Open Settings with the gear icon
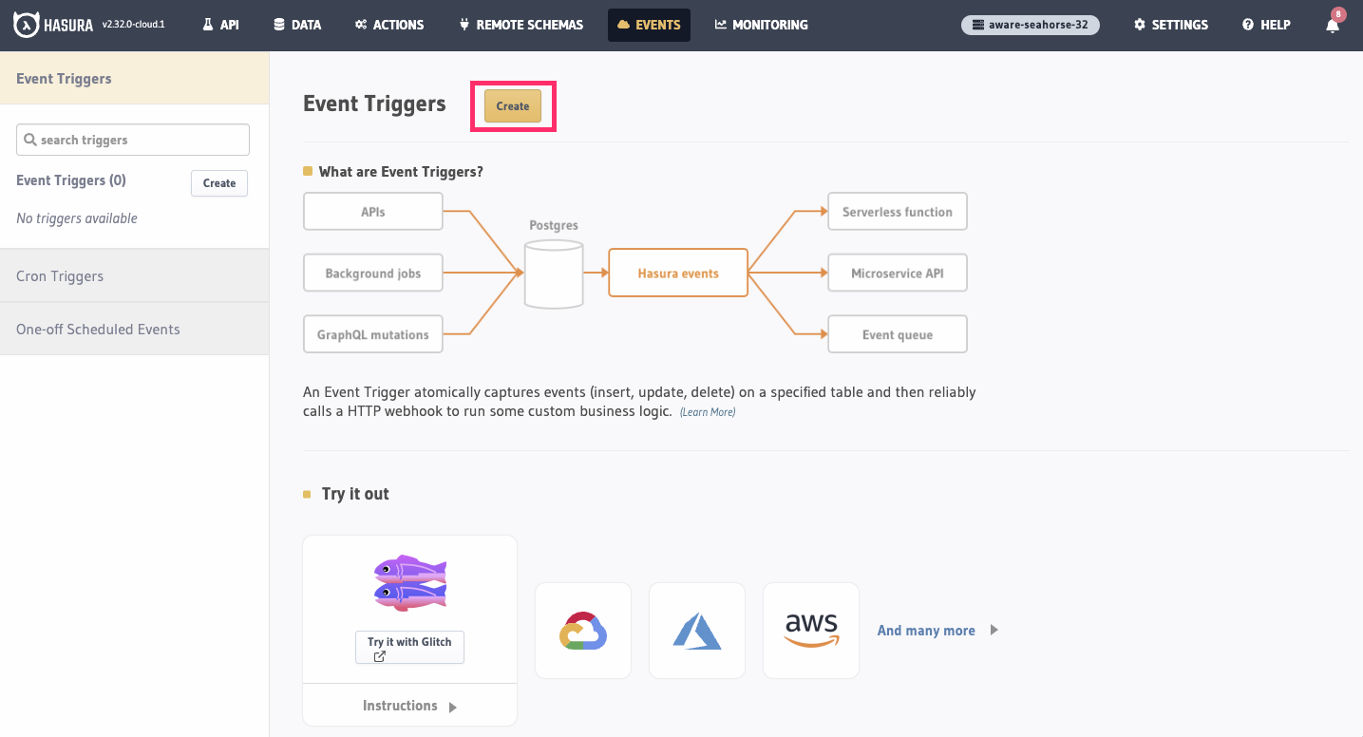 (x=1170, y=25)
